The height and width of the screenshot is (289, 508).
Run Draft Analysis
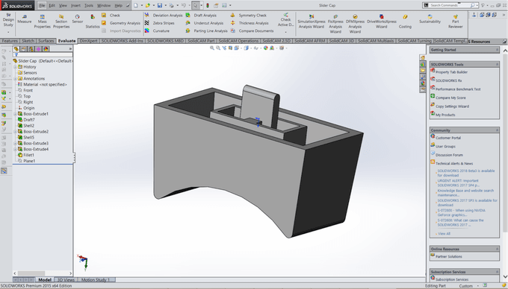(201, 15)
